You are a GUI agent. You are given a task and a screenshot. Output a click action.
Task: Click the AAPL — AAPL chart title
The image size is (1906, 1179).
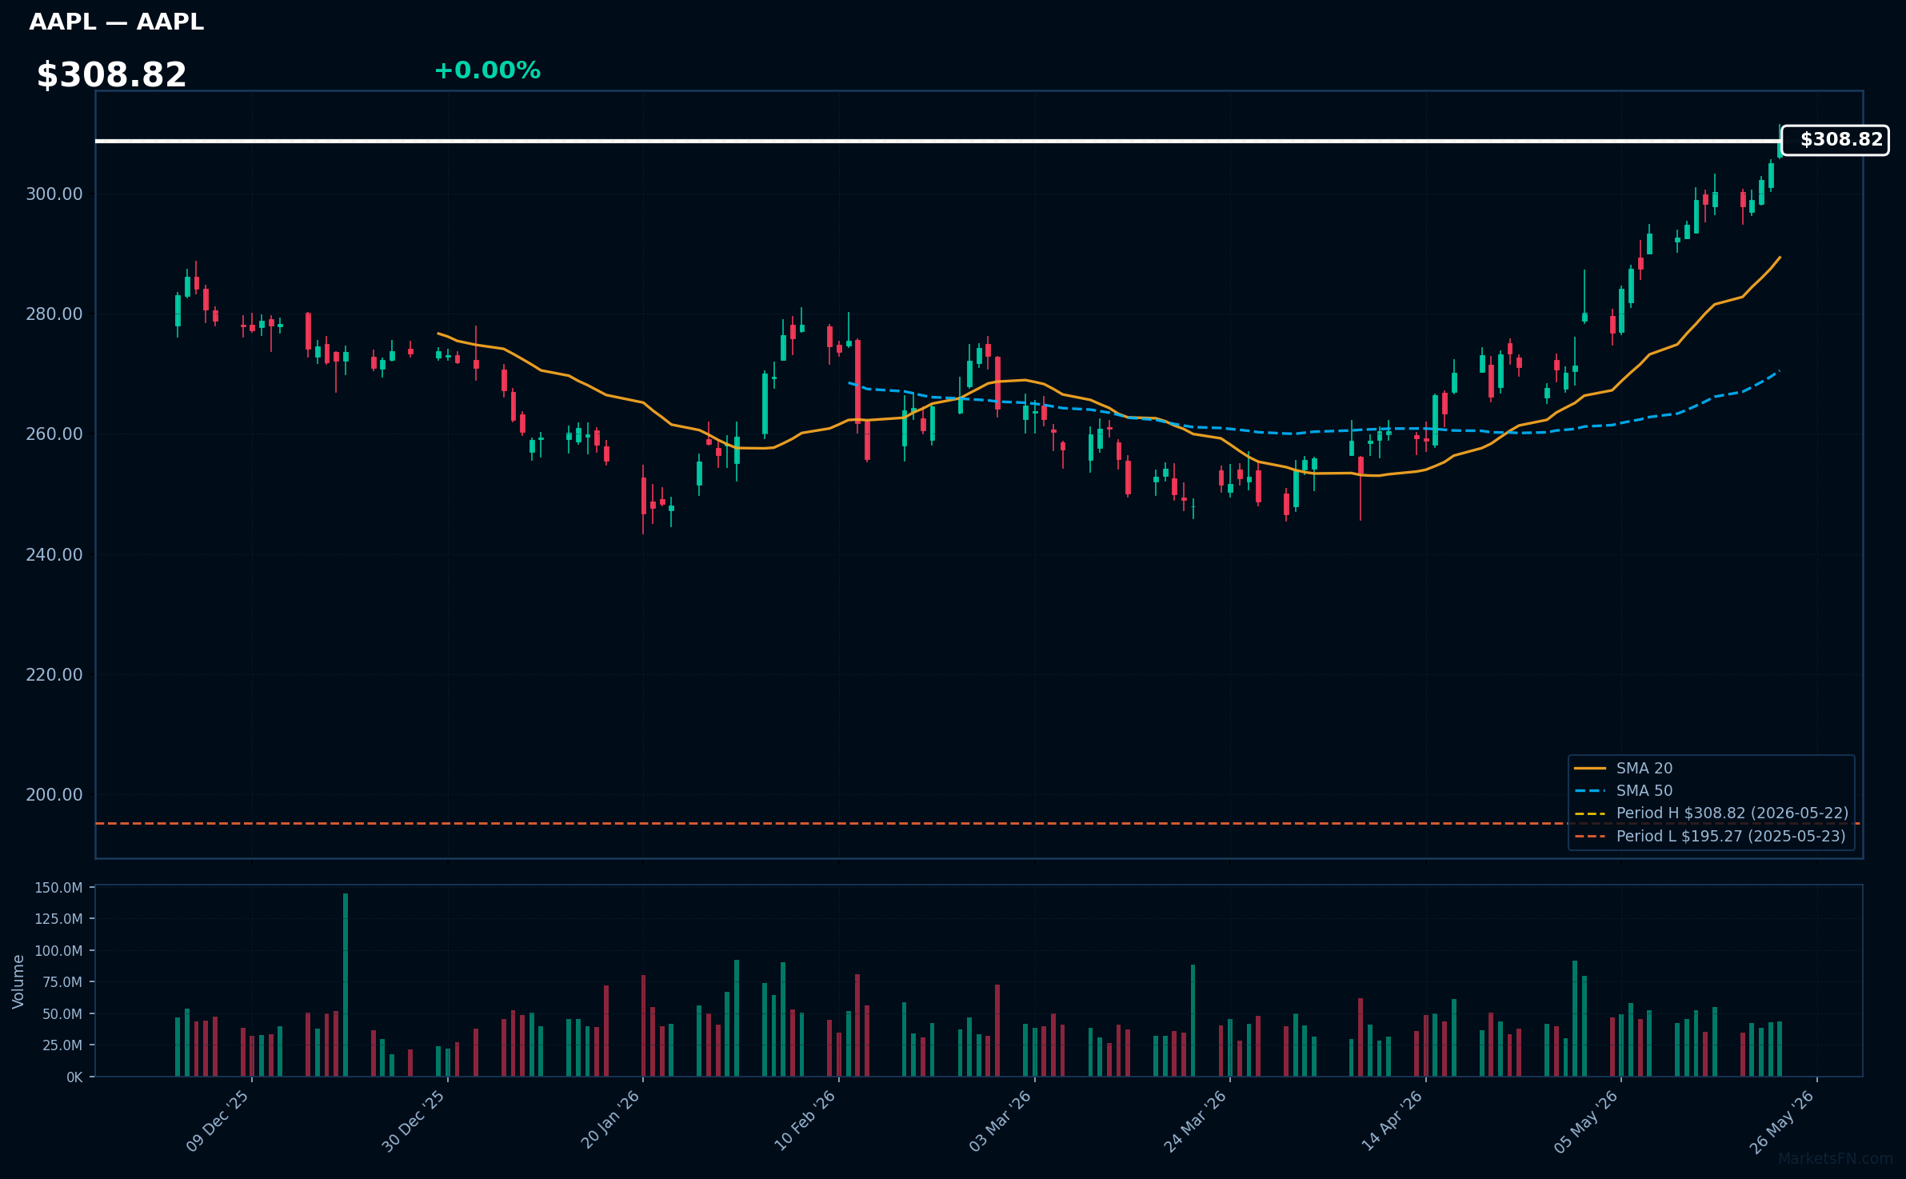click(117, 22)
